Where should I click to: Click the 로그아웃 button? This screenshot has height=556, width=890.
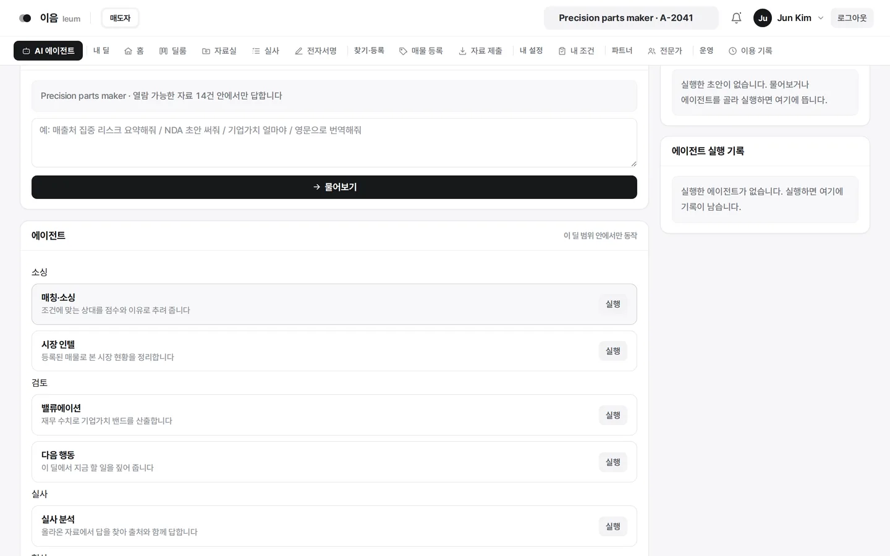pyautogui.click(x=852, y=18)
